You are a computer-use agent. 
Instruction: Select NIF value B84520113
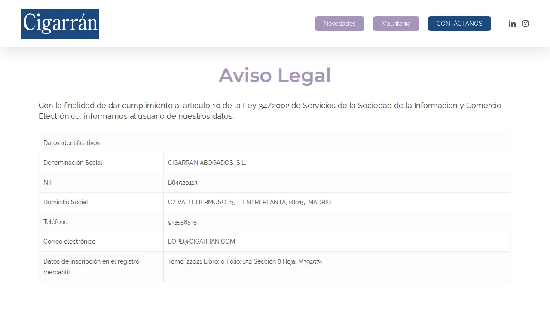point(183,182)
